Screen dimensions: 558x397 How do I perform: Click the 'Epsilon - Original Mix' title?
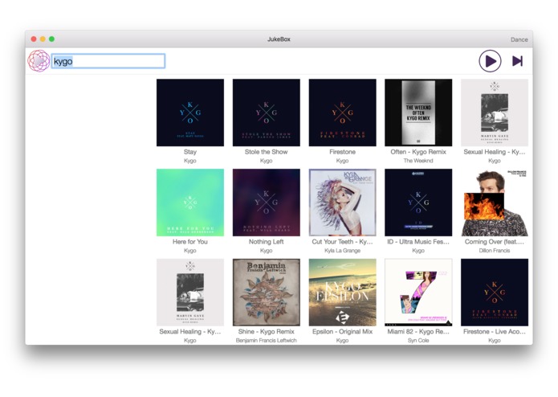pyautogui.click(x=342, y=331)
